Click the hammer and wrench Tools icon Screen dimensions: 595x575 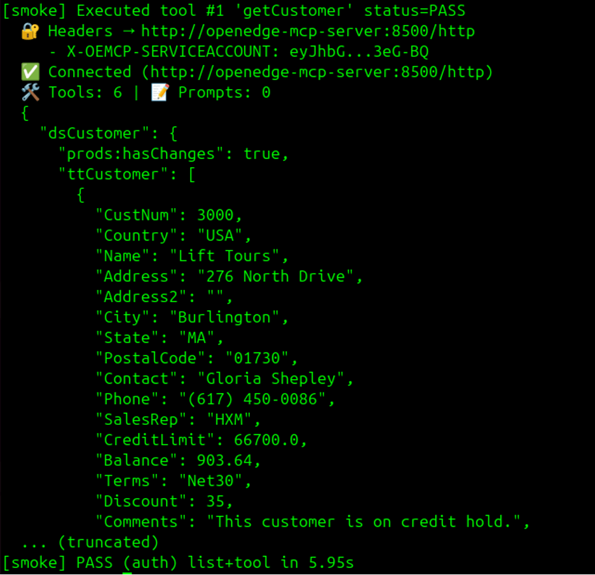click(x=30, y=92)
